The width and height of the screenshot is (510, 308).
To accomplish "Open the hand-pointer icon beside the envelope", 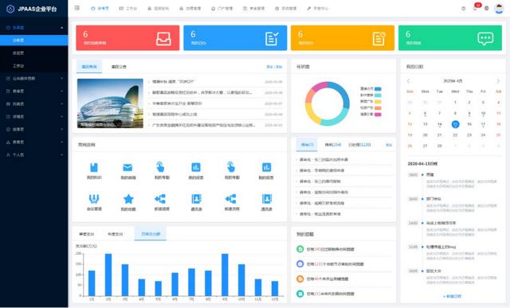I will coord(160,166).
